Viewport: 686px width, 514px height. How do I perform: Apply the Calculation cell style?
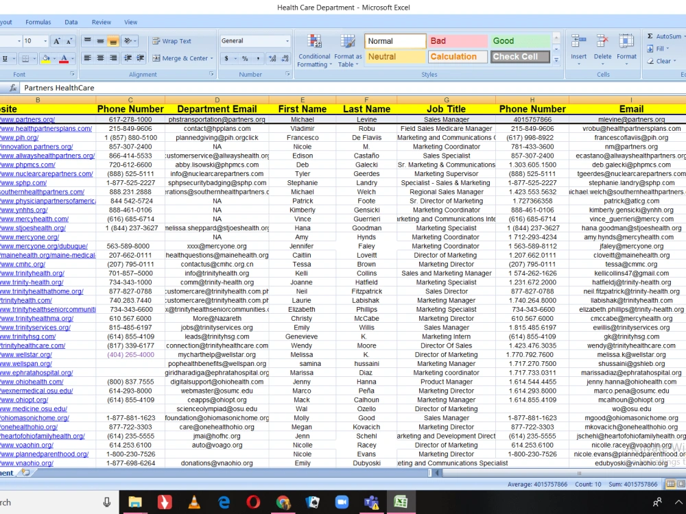point(457,57)
